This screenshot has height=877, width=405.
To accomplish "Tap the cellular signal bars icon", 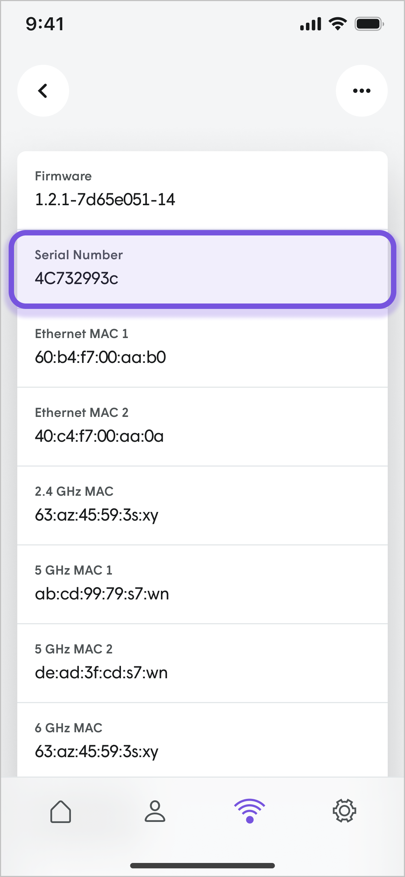I will [311, 24].
